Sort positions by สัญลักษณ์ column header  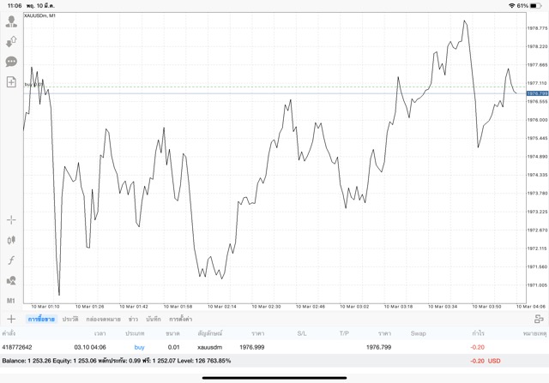pyautogui.click(x=209, y=333)
